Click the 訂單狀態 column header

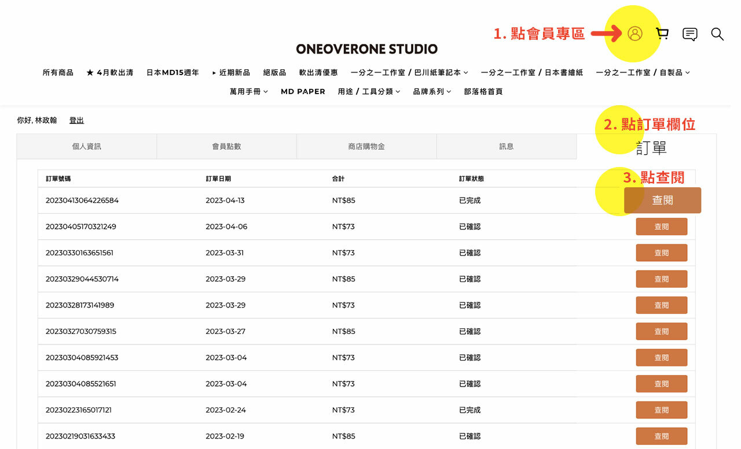471,179
